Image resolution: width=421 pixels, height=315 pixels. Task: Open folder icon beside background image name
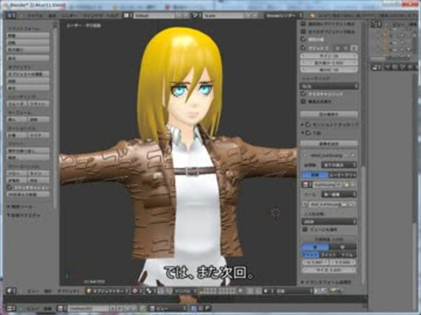click(x=346, y=185)
